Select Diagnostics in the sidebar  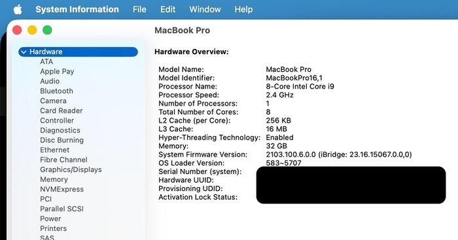click(x=60, y=130)
